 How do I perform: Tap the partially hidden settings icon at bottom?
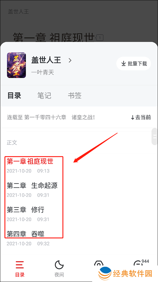[98, 264]
